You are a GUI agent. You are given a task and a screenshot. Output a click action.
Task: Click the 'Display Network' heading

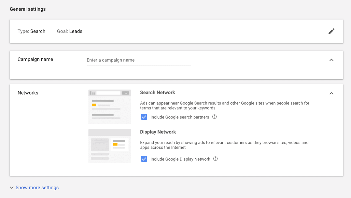[x=158, y=132]
